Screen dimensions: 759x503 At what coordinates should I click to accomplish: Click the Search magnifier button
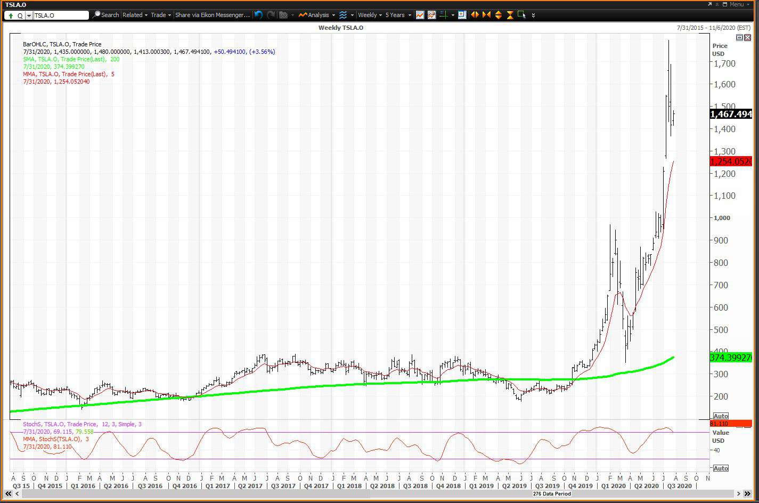pyautogui.click(x=105, y=15)
